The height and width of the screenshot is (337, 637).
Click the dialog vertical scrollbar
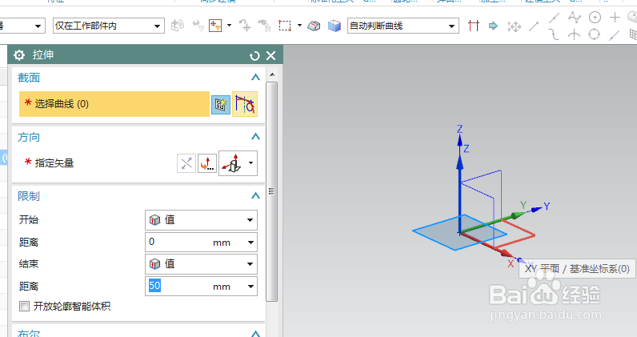272,191
